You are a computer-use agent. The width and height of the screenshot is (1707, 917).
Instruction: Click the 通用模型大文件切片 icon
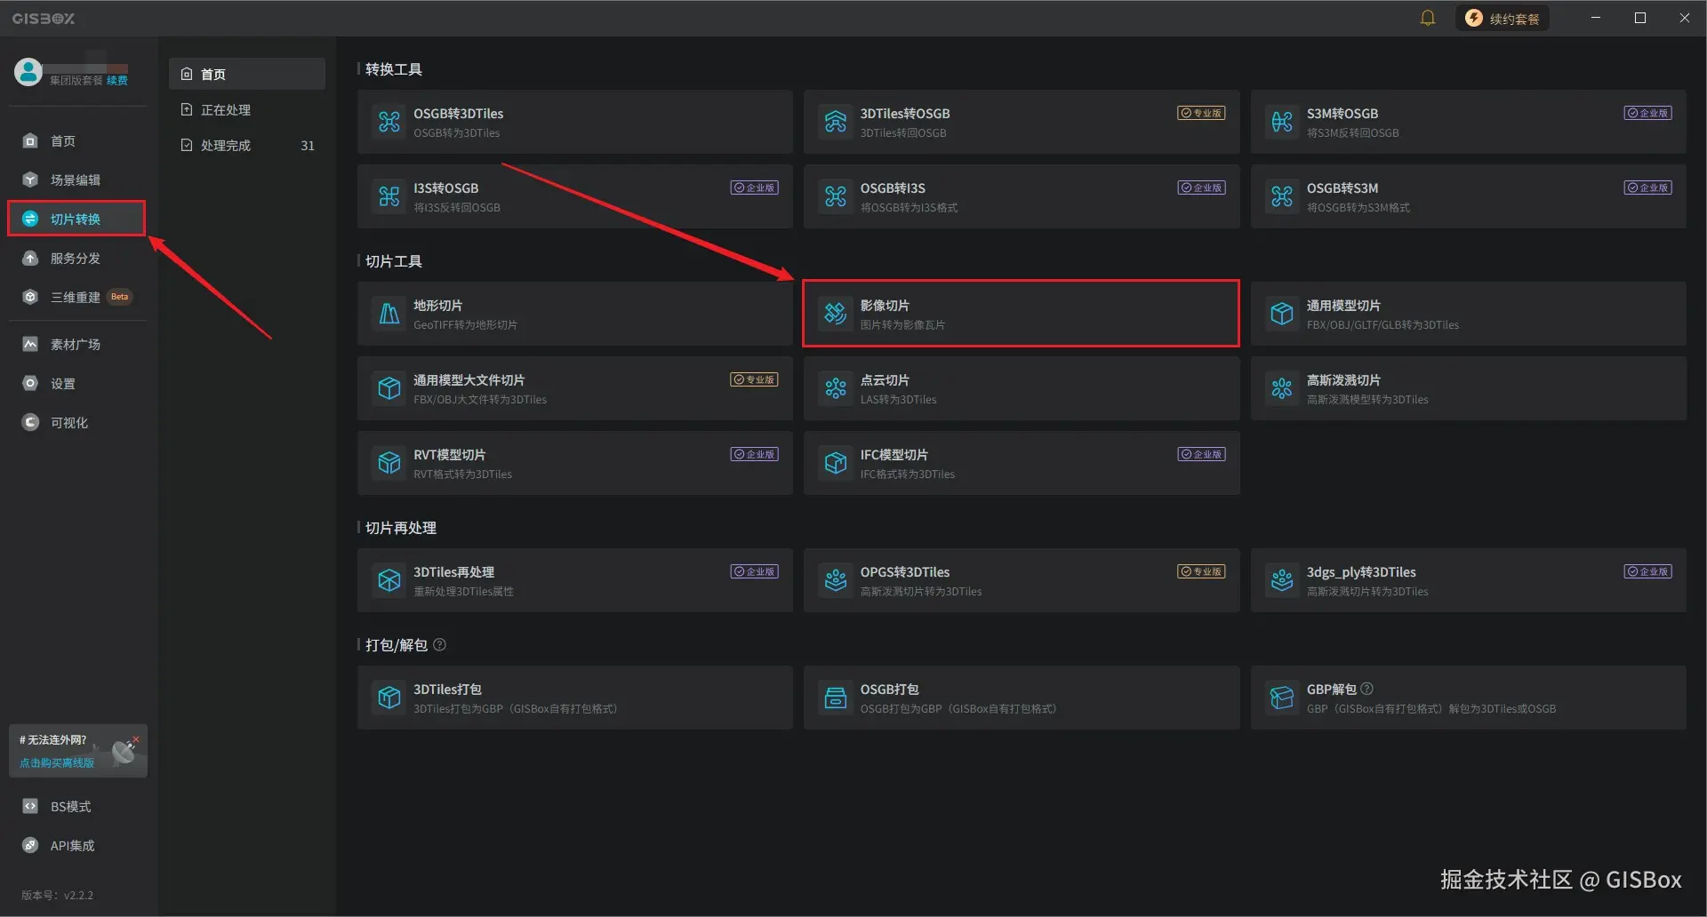[x=389, y=388]
